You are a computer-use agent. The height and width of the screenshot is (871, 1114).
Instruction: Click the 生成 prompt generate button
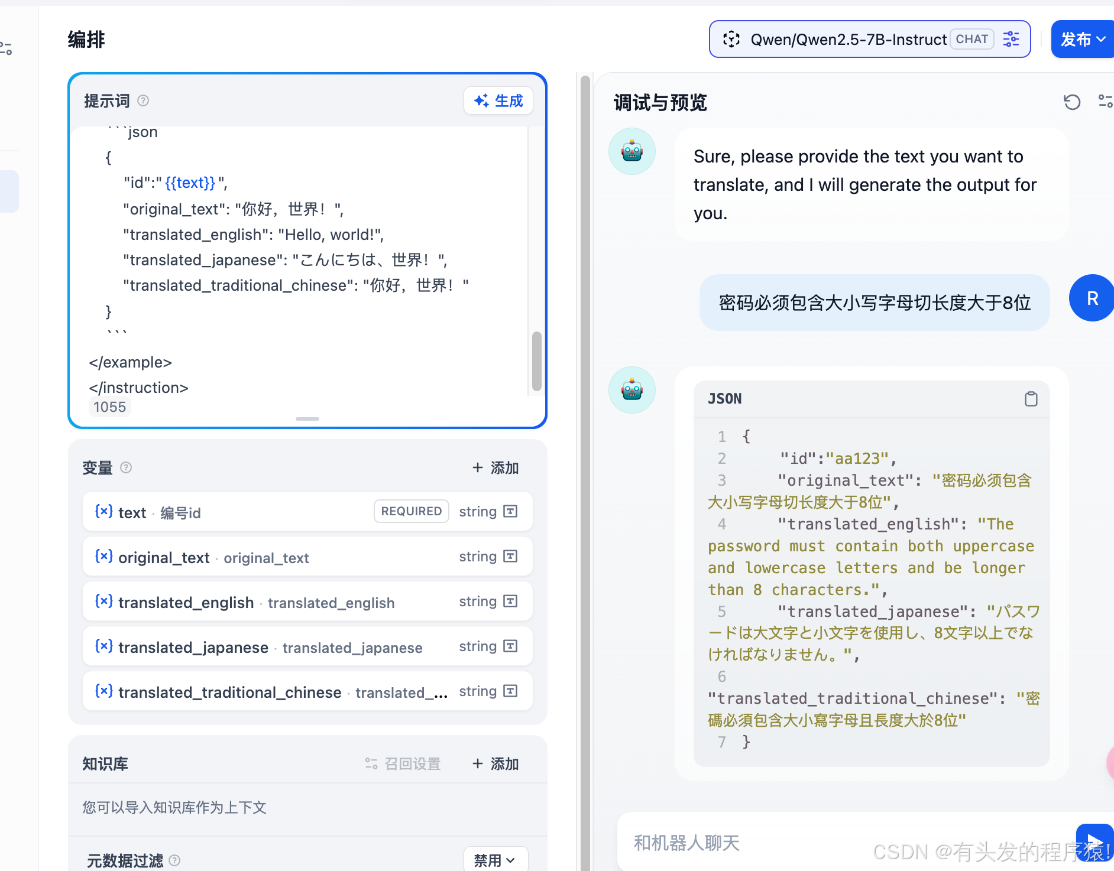point(498,100)
